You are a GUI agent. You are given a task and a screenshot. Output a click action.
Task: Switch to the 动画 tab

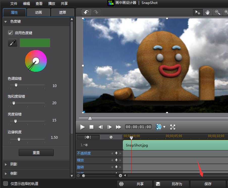(x=38, y=12)
